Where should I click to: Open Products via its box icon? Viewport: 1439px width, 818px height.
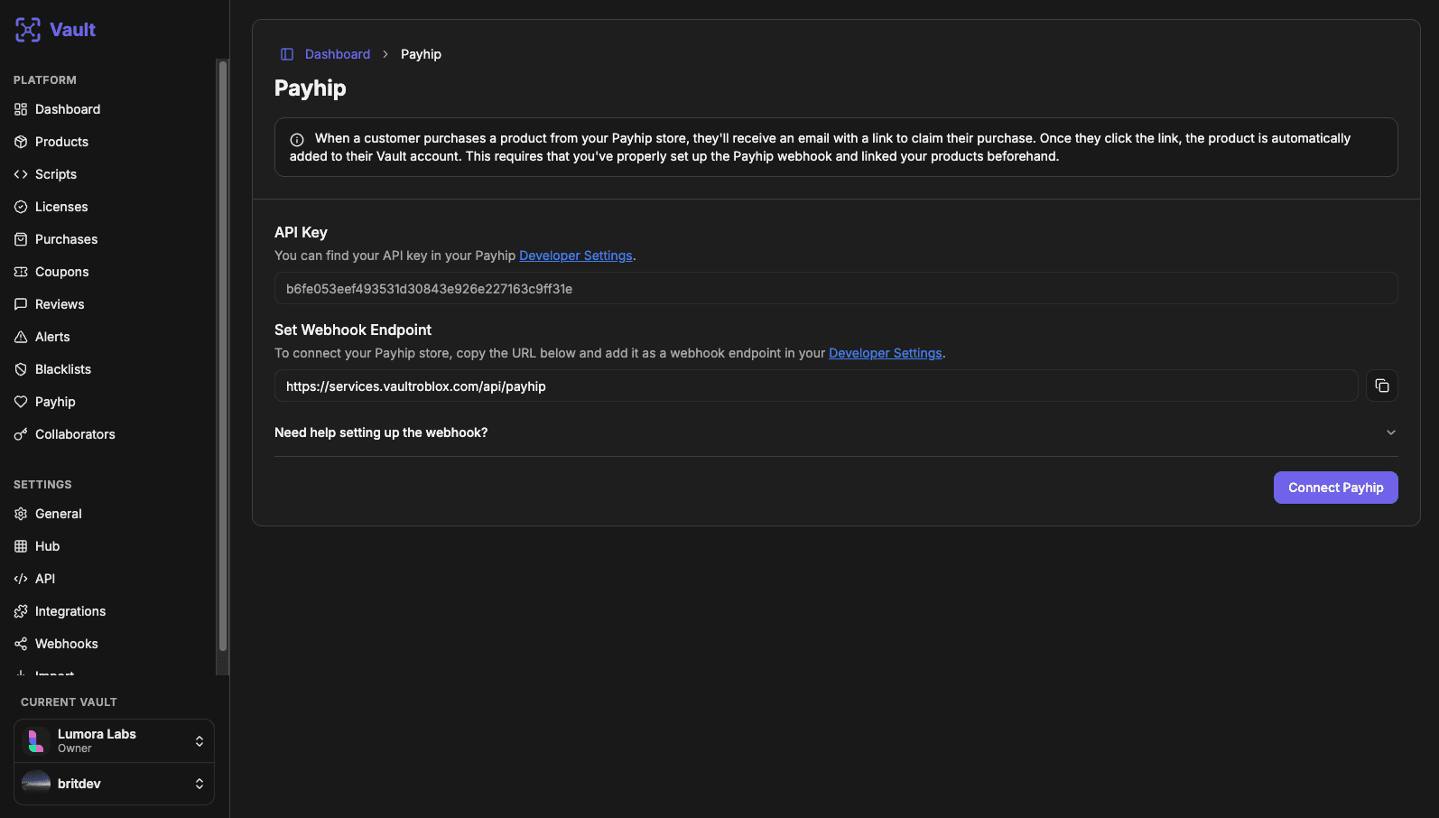21,142
